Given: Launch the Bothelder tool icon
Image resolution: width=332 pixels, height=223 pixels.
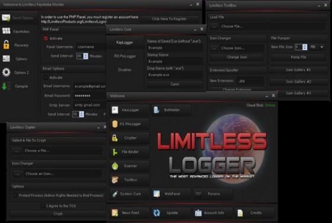Looking at the screenshot, I should pyautogui.click(x=157, y=110).
